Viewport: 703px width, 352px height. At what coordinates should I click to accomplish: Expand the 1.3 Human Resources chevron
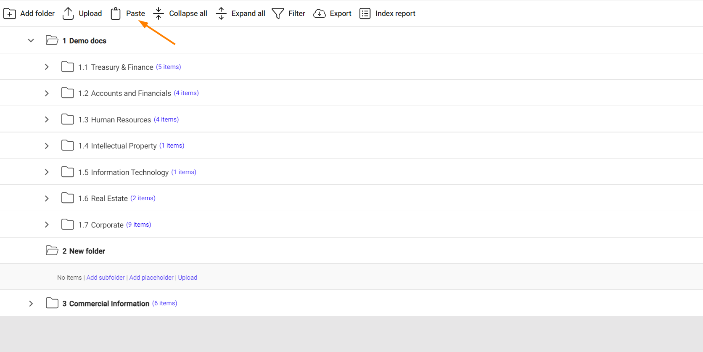pos(47,119)
